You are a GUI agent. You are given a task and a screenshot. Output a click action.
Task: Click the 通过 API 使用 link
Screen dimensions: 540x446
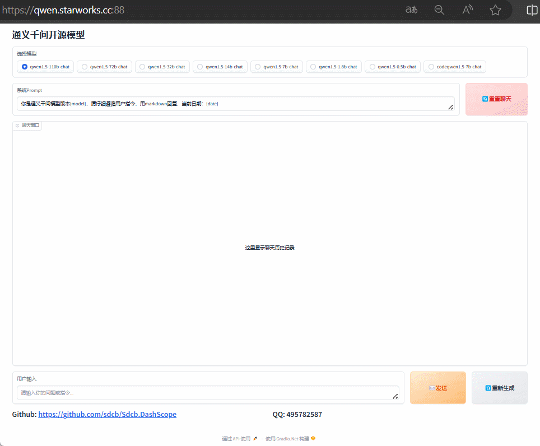click(x=236, y=438)
